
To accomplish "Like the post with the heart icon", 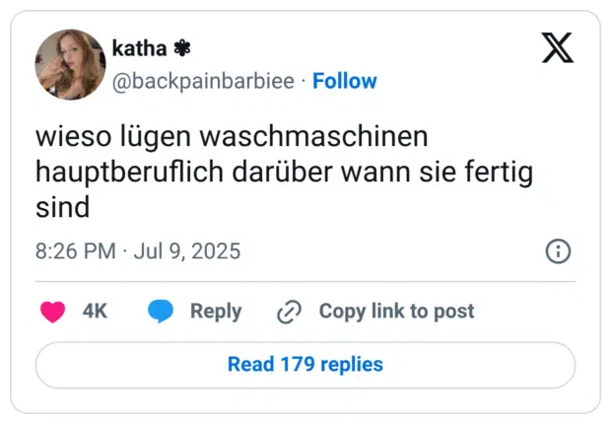I will coord(52,312).
